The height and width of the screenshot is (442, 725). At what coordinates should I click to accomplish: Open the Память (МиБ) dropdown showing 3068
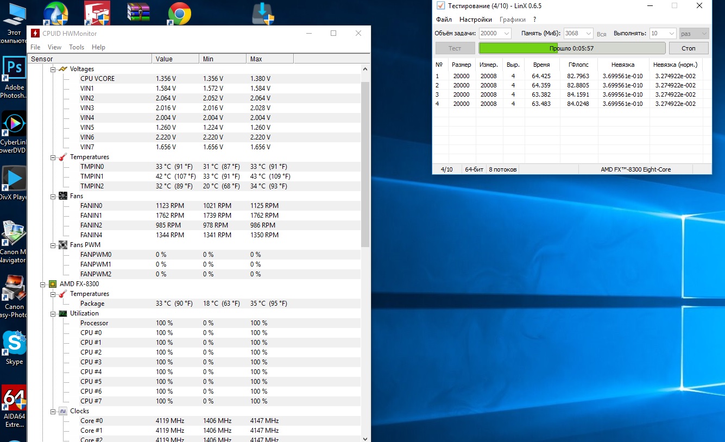click(x=578, y=34)
